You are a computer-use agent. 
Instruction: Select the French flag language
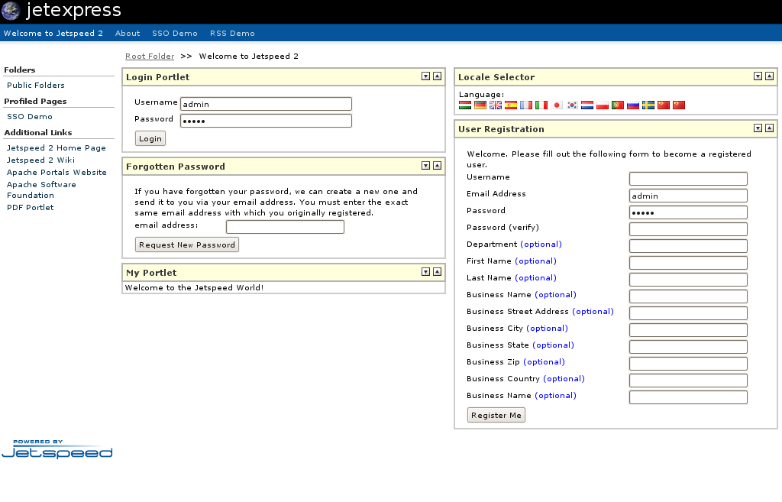[x=526, y=105]
